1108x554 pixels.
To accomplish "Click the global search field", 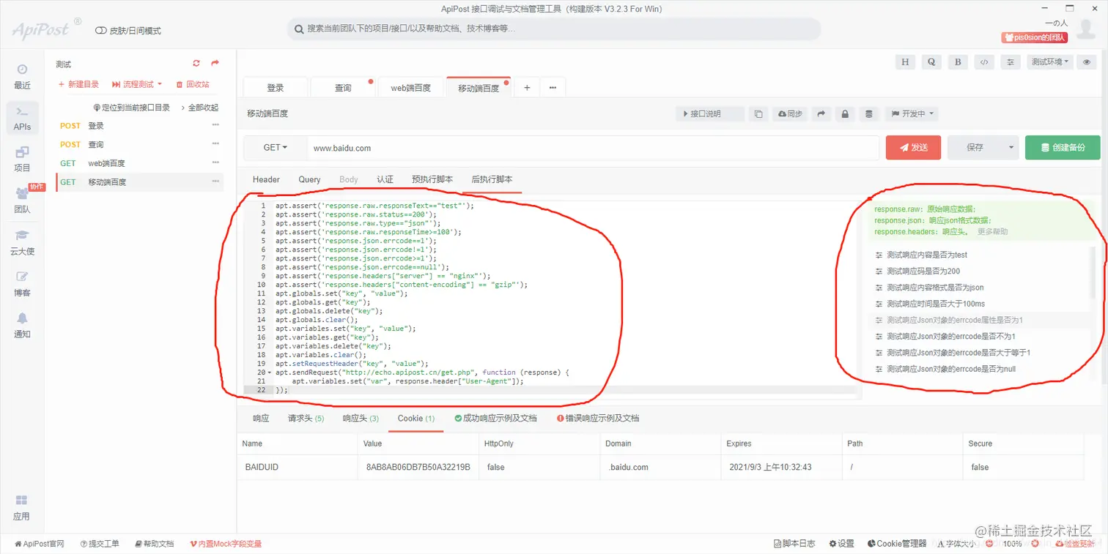I will tap(553, 29).
